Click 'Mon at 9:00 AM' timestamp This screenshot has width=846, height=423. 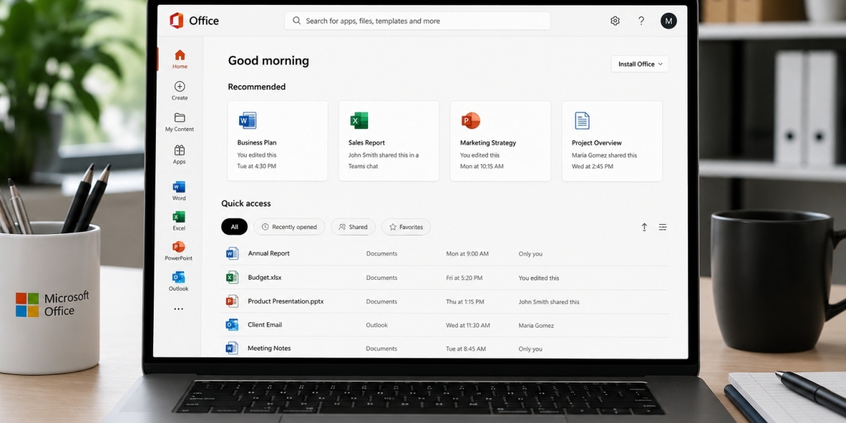[467, 254]
